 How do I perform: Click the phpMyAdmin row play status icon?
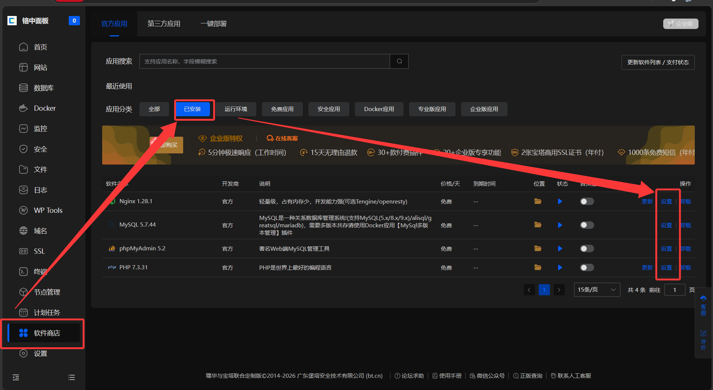pos(560,248)
